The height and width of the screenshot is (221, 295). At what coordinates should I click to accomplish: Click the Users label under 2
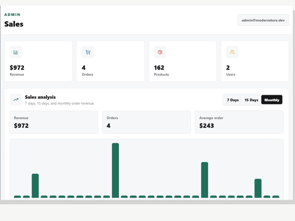click(x=231, y=75)
